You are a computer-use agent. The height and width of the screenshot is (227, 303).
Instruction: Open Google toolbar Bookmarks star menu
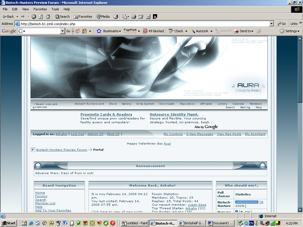pos(109,31)
